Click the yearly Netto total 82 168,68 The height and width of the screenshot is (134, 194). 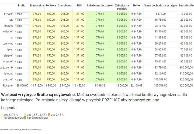point(136,85)
